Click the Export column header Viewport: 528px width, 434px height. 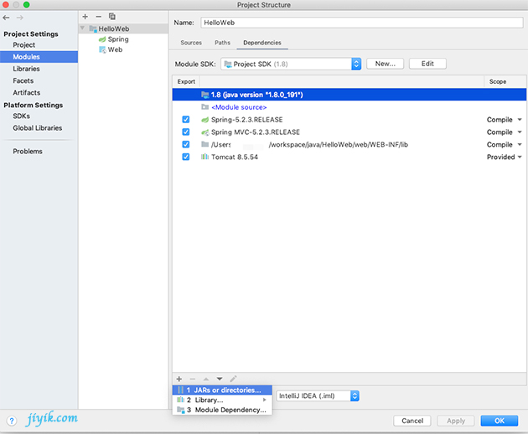coord(186,81)
